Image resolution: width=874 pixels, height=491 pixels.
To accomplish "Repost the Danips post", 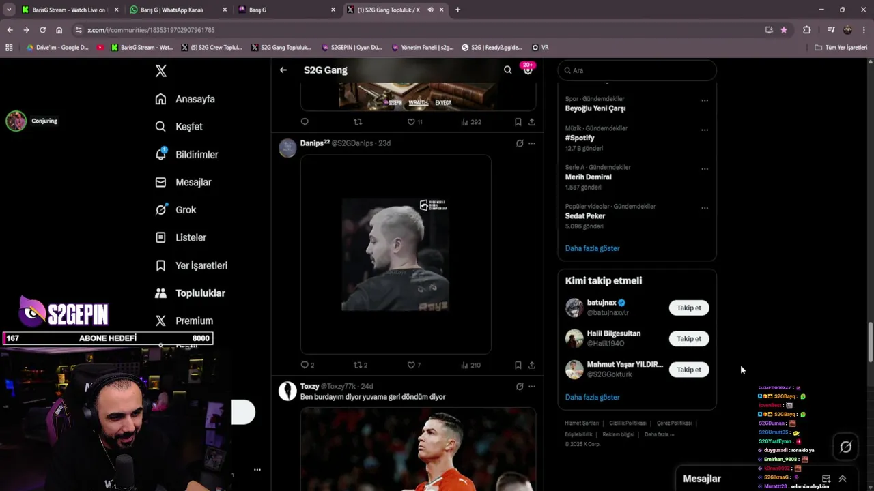I will (x=360, y=365).
